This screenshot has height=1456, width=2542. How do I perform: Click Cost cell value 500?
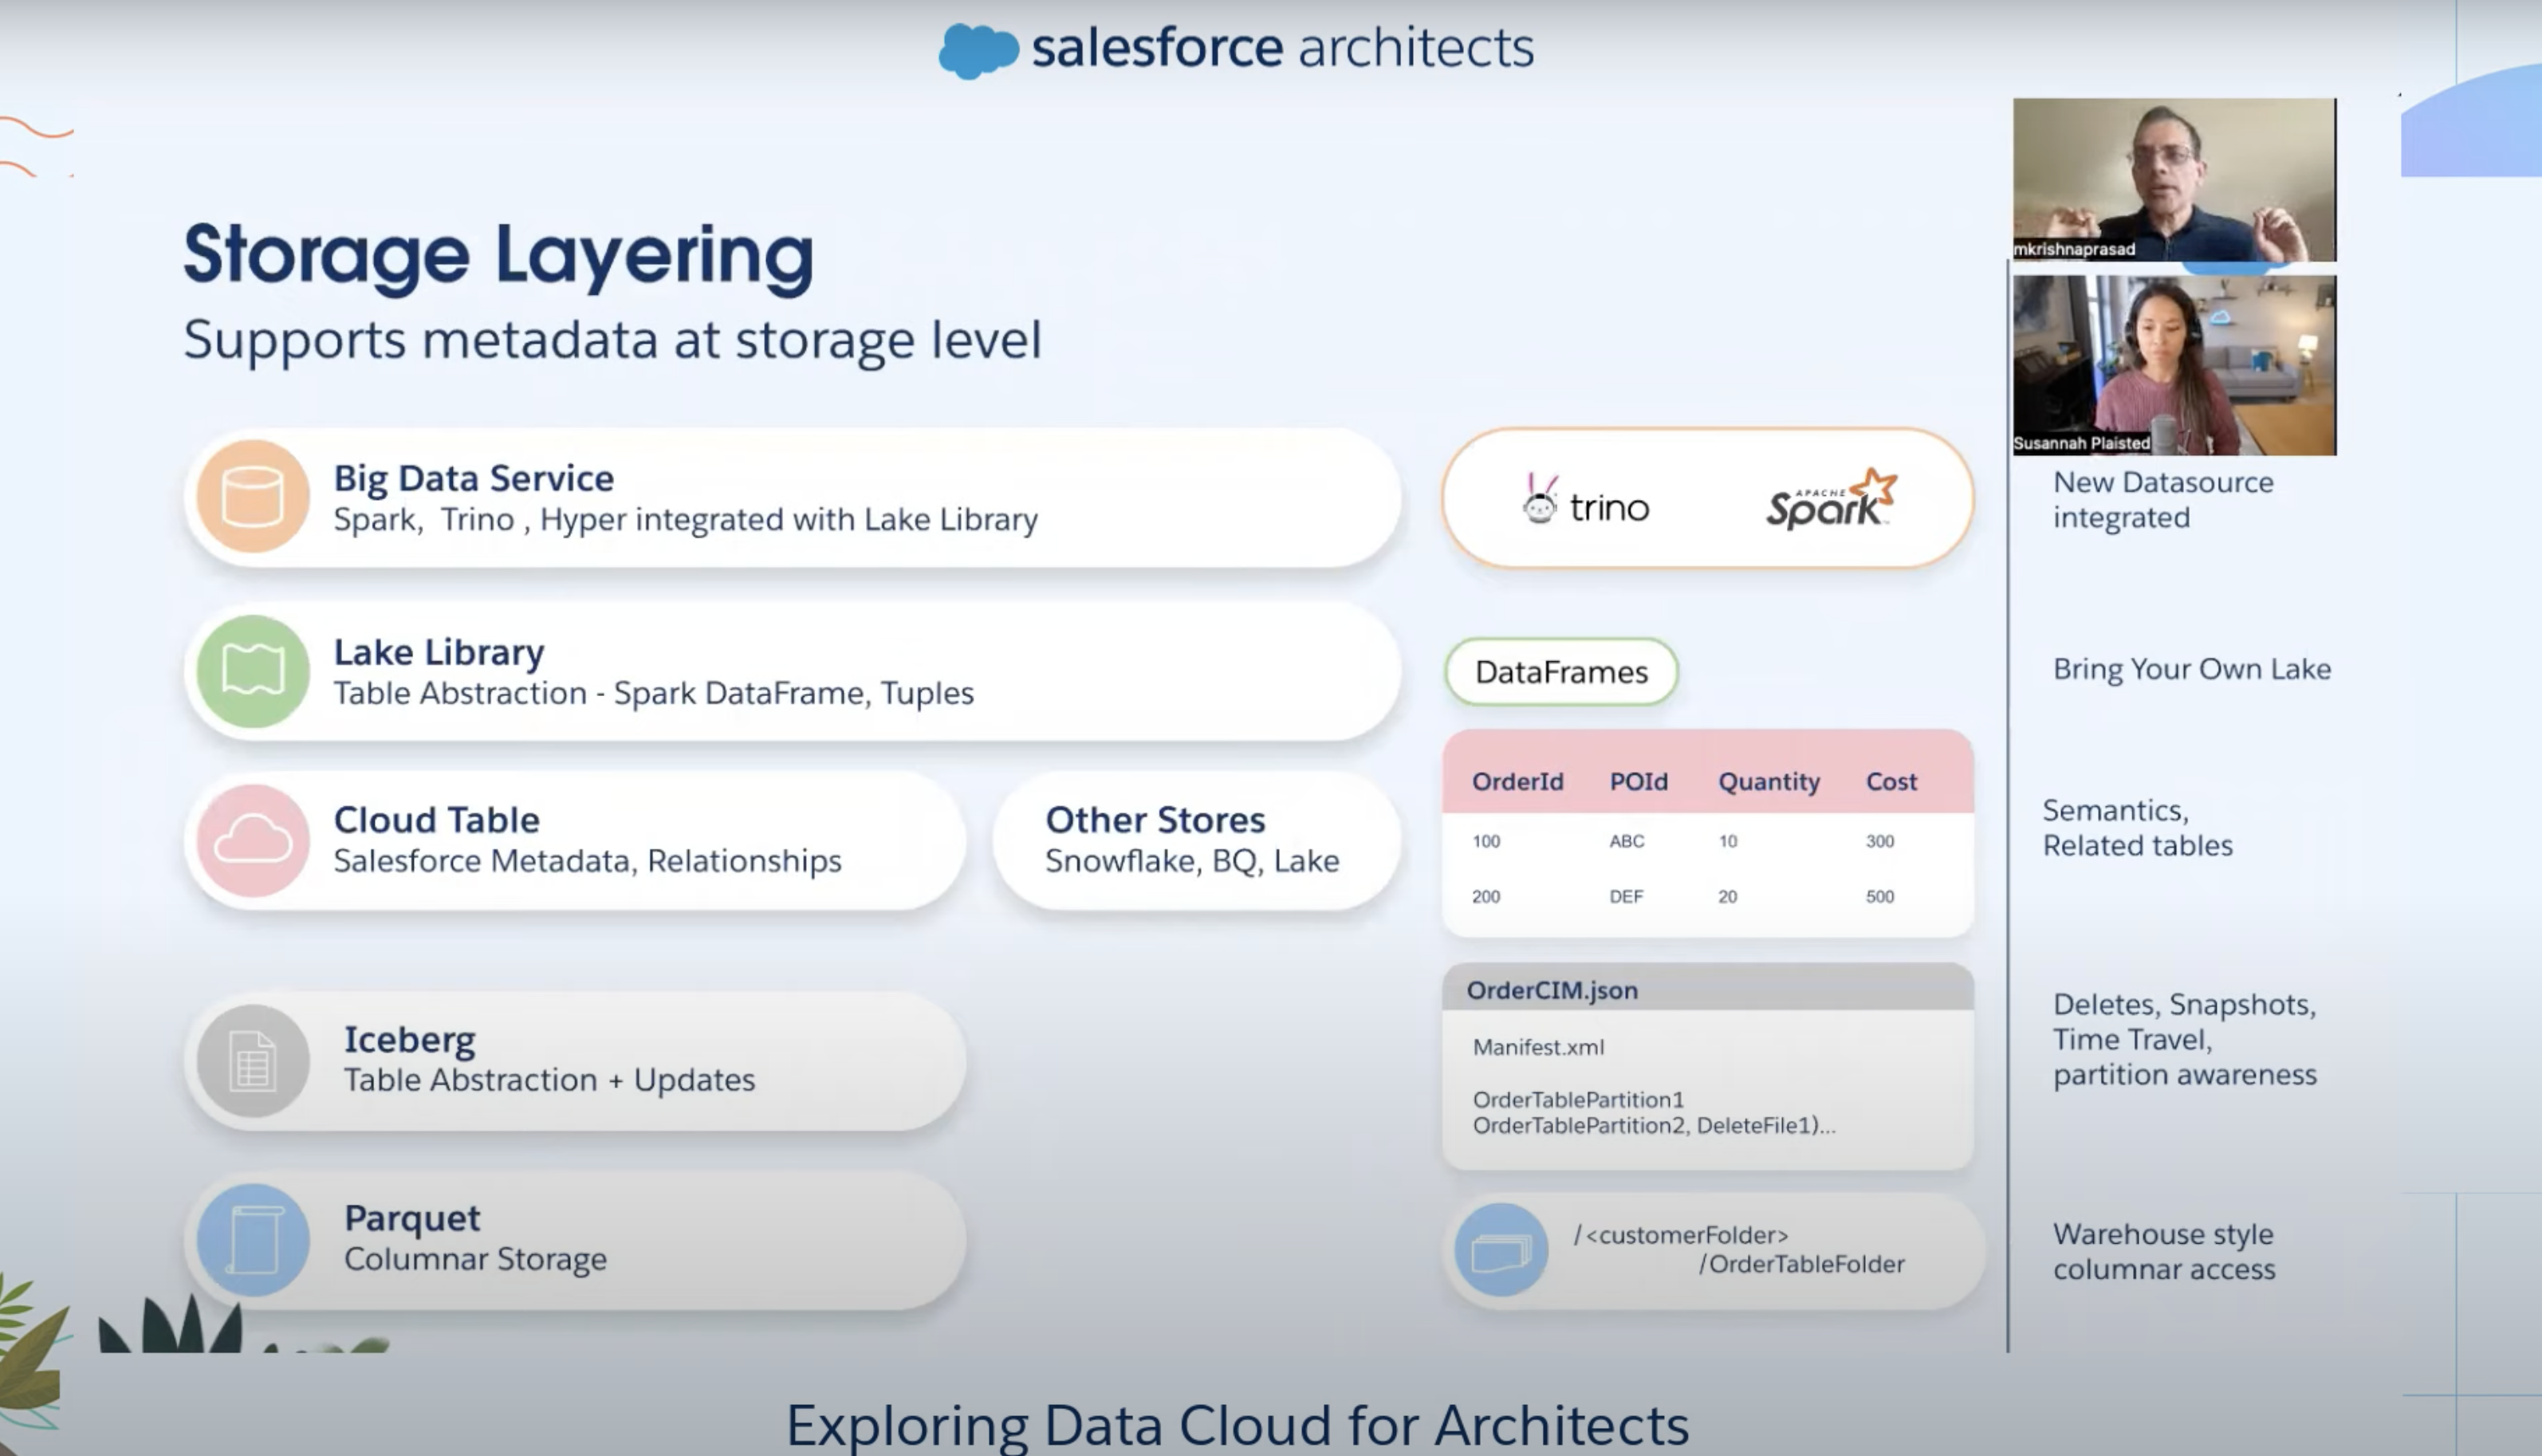1880,897
